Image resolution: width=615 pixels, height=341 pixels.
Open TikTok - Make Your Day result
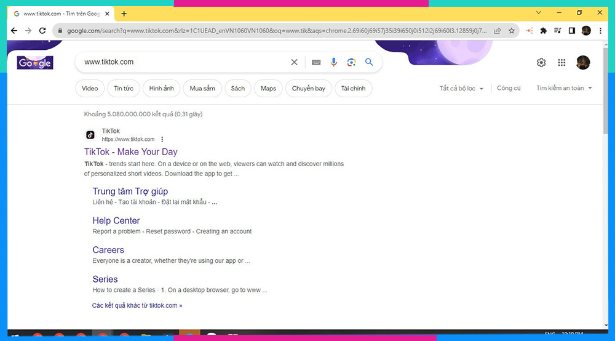130,152
